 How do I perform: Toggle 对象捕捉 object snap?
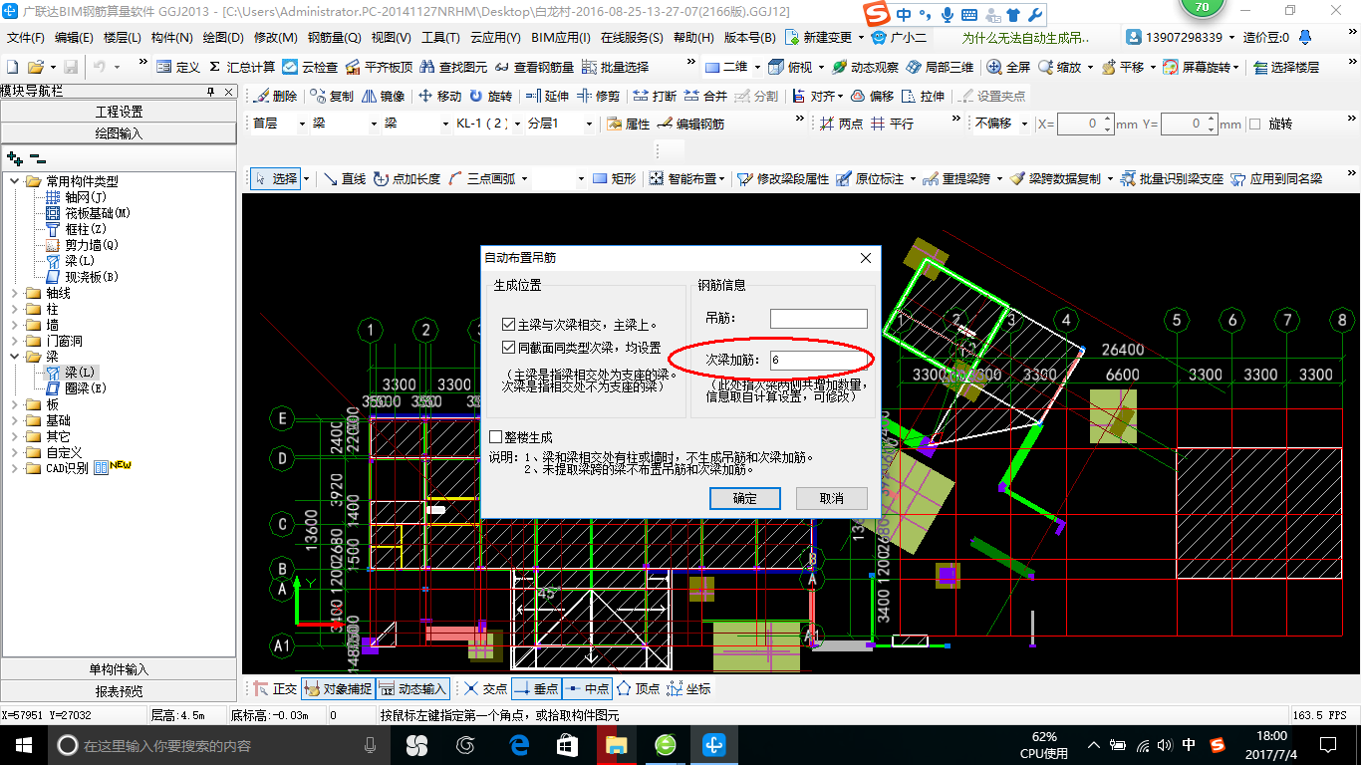[x=338, y=688]
